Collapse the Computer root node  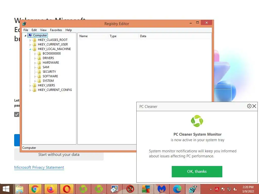point(25,35)
